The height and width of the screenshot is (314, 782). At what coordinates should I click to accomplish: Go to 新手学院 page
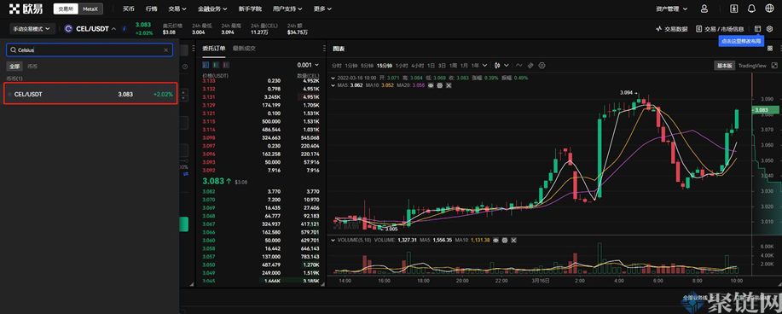[251, 9]
